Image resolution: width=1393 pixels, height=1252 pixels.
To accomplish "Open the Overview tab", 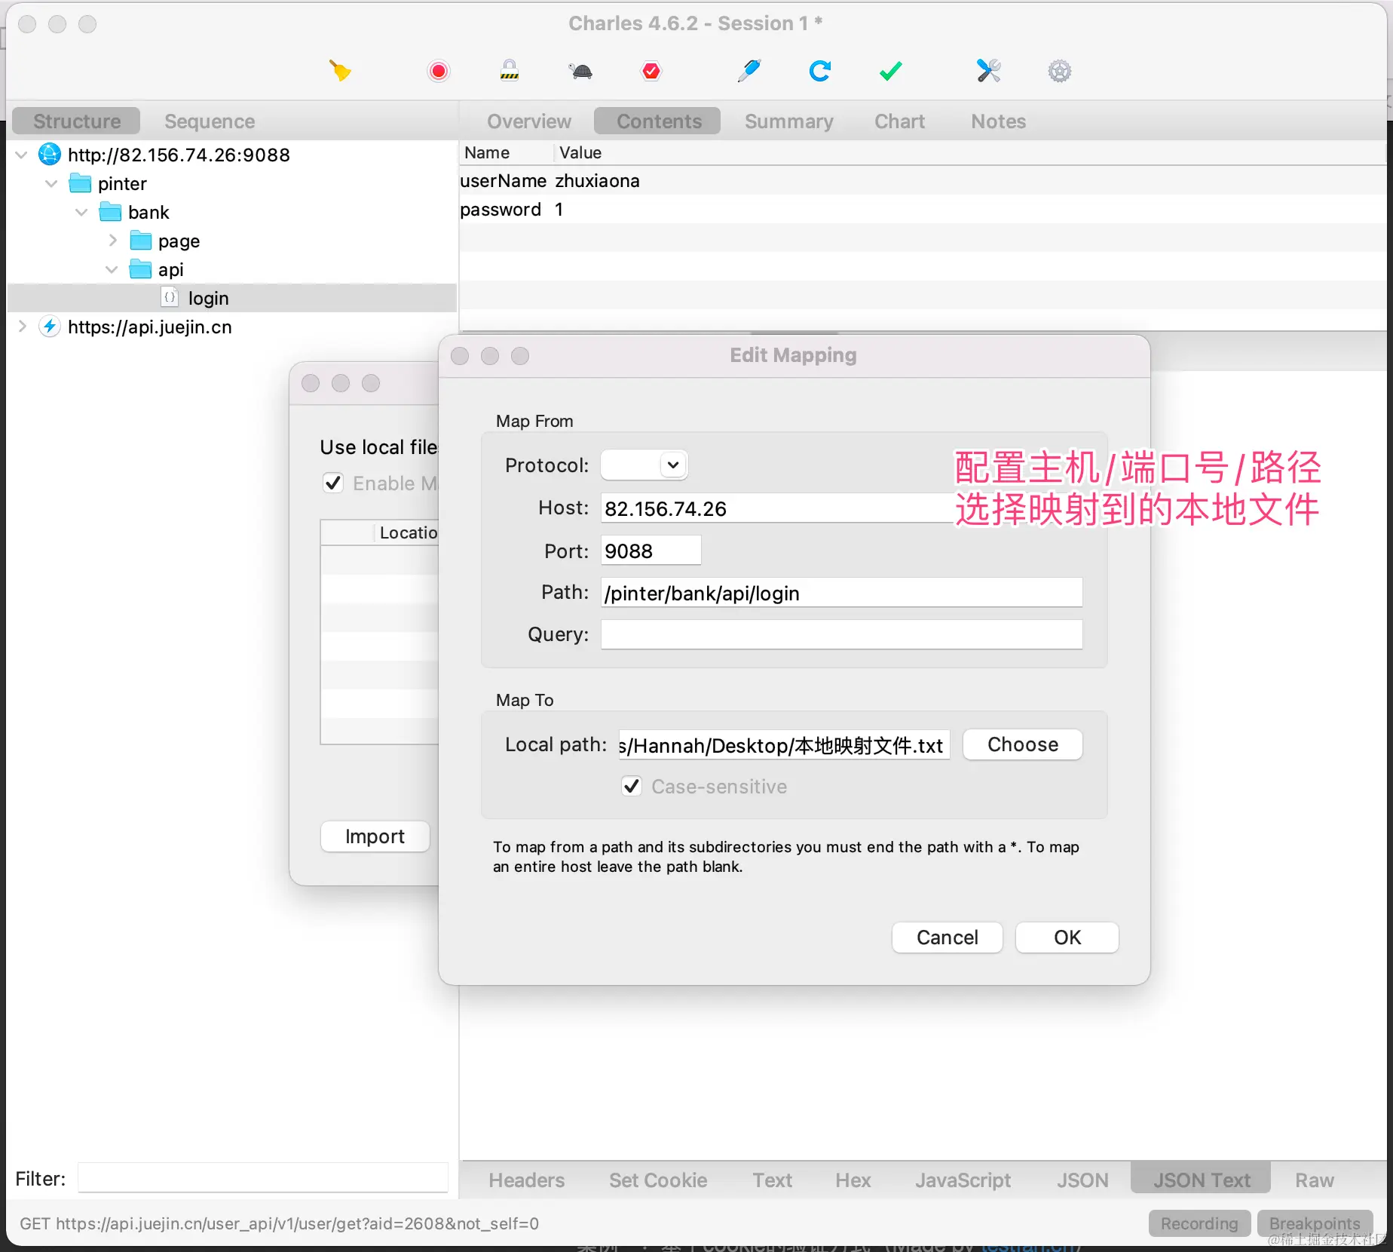I will (x=529, y=121).
